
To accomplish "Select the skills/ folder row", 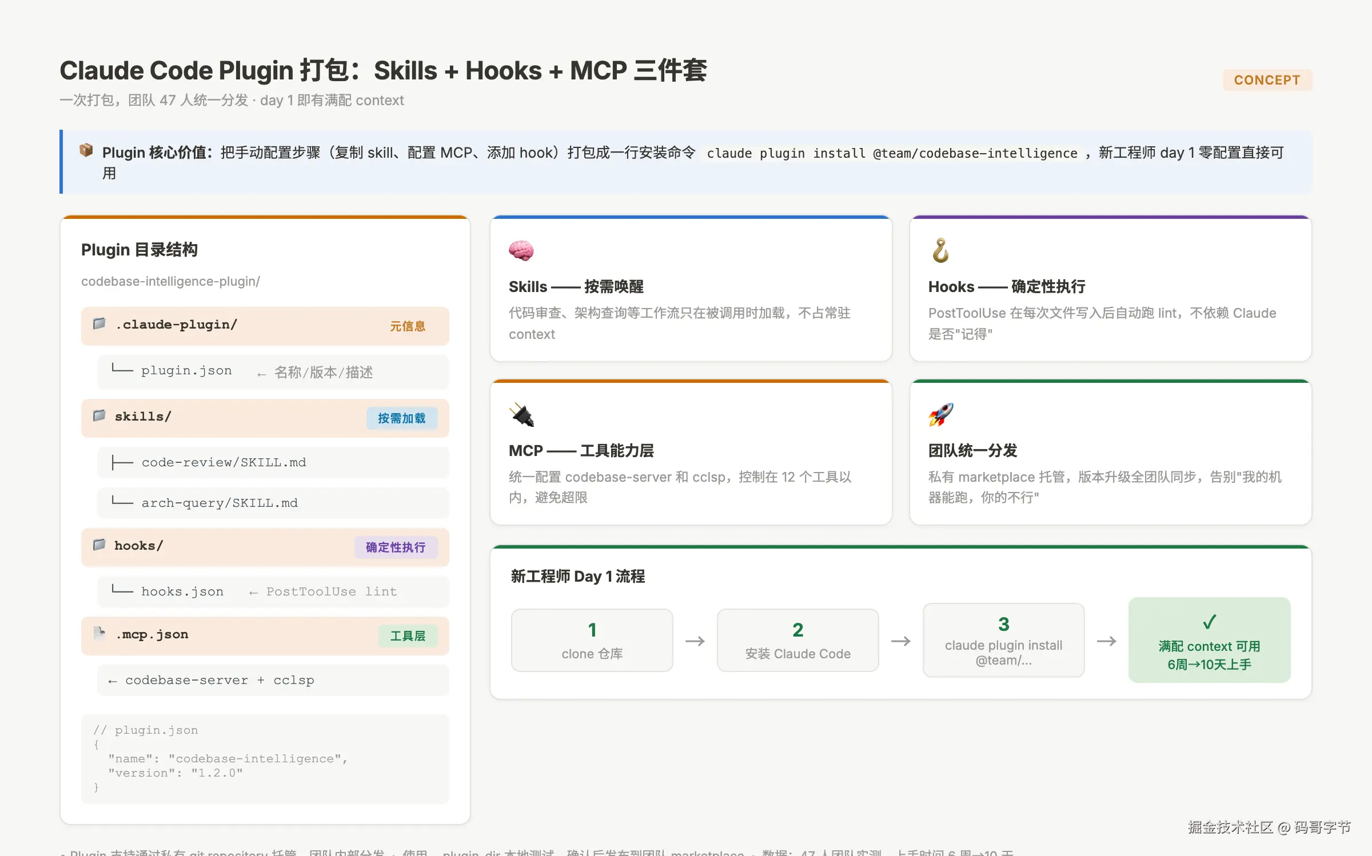I will pos(265,418).
